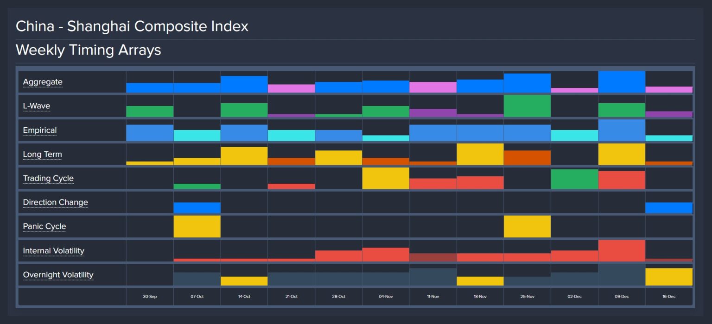The image size is (712, 324).
Task: Select Internal Volatility red bar for 09-Dec
Action: [x=622, y=250]
